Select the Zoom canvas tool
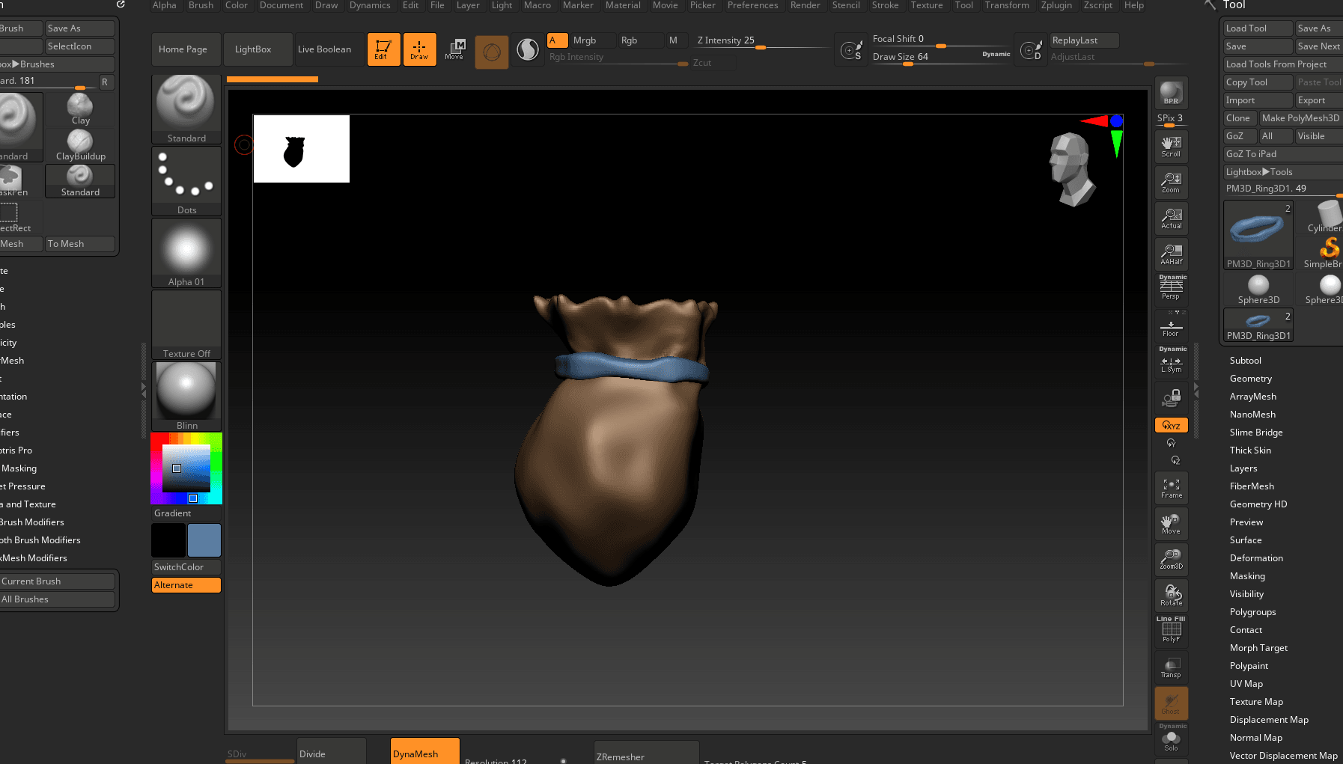The image size is (1343, 764). 1171,182
